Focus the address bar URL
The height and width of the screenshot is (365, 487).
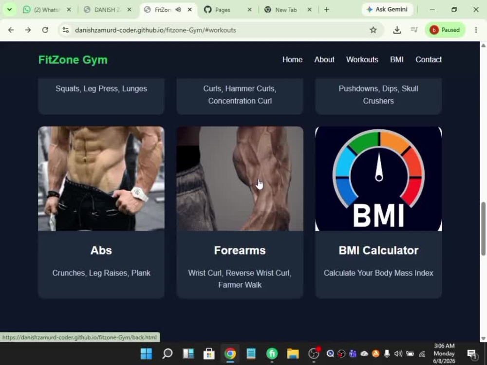click(155, 30)
